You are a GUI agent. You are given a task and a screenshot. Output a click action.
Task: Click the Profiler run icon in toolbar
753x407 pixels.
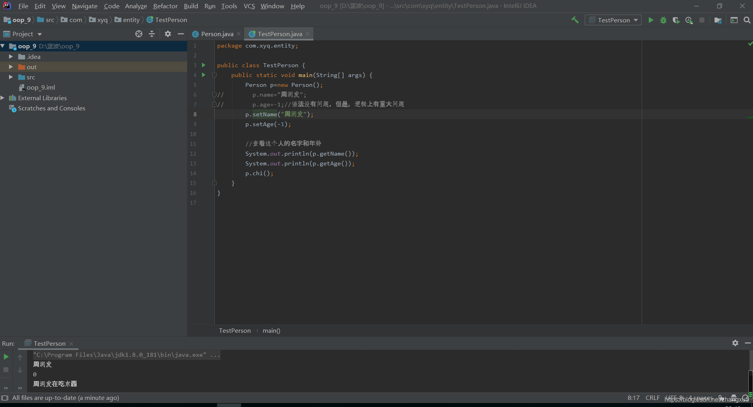pyautogui.click(x=689, y=20)
